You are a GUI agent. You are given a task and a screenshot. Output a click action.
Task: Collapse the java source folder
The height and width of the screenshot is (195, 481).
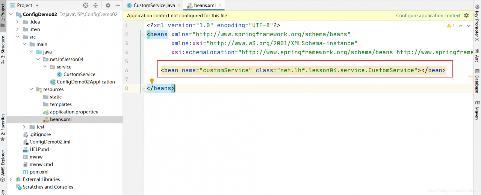tap(31, 52)
